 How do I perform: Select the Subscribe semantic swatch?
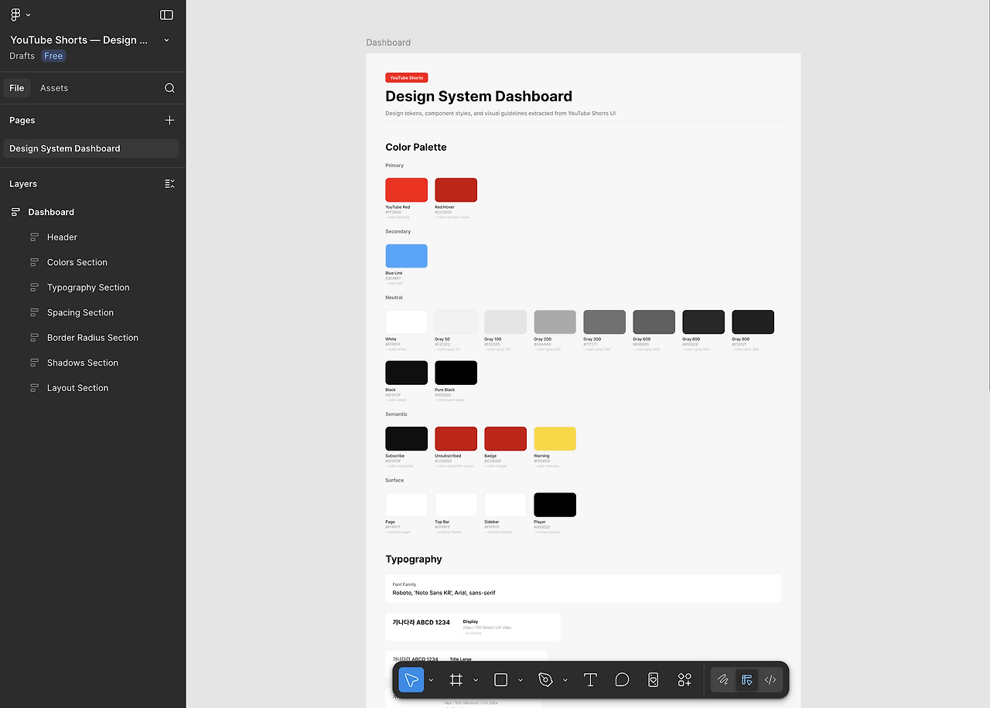tap(407, 439)
